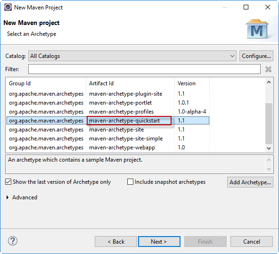This screenshot has height=254, width=279.
Task: Click the Next > button
Action: [159, 242]
